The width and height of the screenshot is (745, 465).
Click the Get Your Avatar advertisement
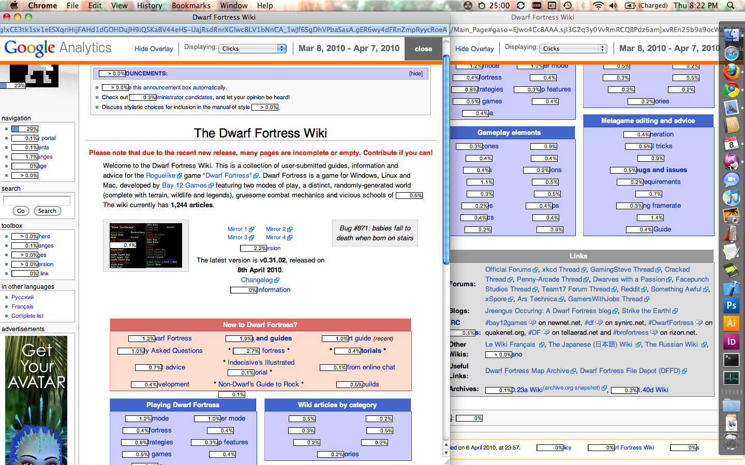coord(36,400)
